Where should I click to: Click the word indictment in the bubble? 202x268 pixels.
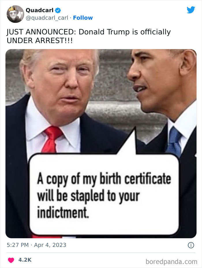pyautogui.click(x=63, y=212)
